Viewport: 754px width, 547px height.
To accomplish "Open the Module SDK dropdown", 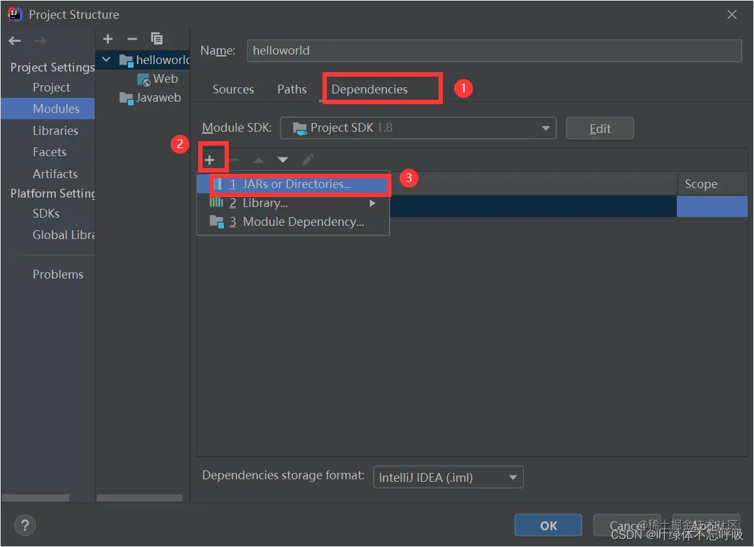I will (x=418, y=128).
